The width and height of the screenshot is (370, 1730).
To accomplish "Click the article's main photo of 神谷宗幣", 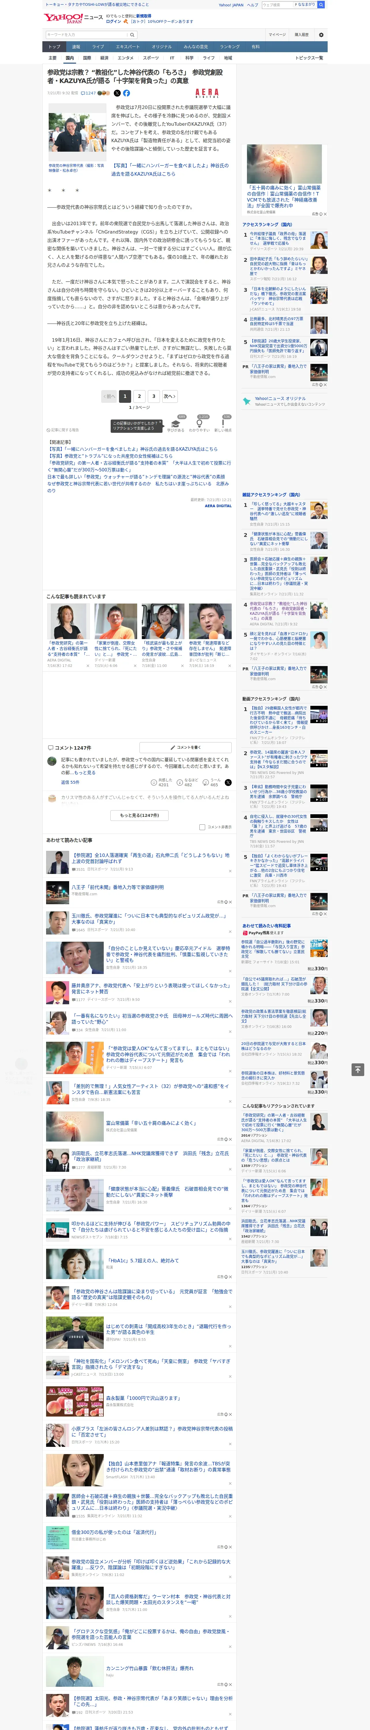I will [x=77, y=132].
